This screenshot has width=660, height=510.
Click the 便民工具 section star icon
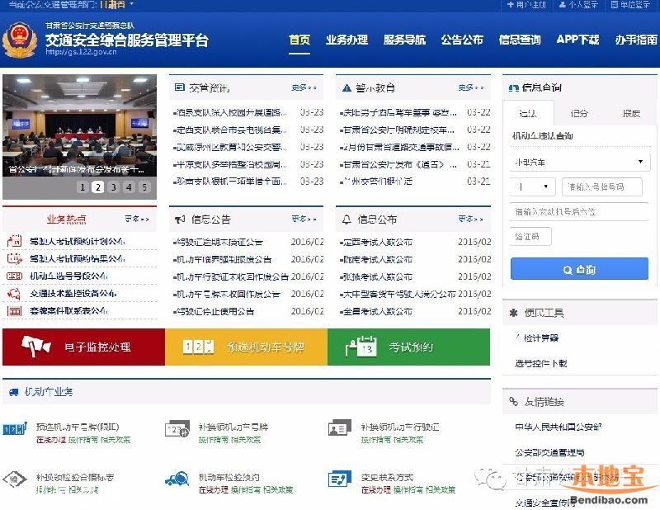(x=513, y=313)
